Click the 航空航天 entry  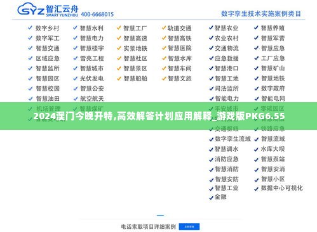coord(91,99)
